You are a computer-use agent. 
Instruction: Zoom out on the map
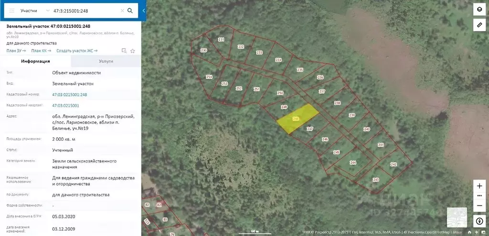pyautogui.click(x=479, y=205)
